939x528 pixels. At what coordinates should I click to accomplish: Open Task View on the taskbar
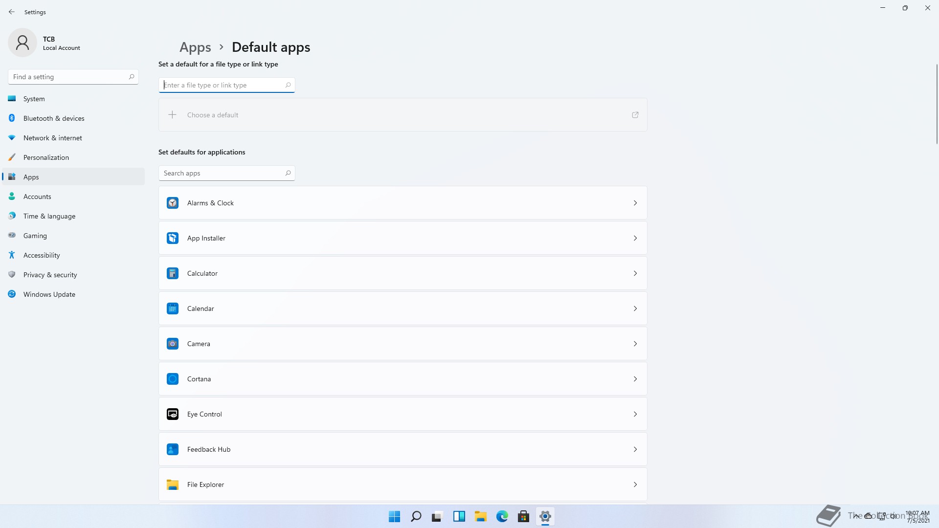point(438,516)
